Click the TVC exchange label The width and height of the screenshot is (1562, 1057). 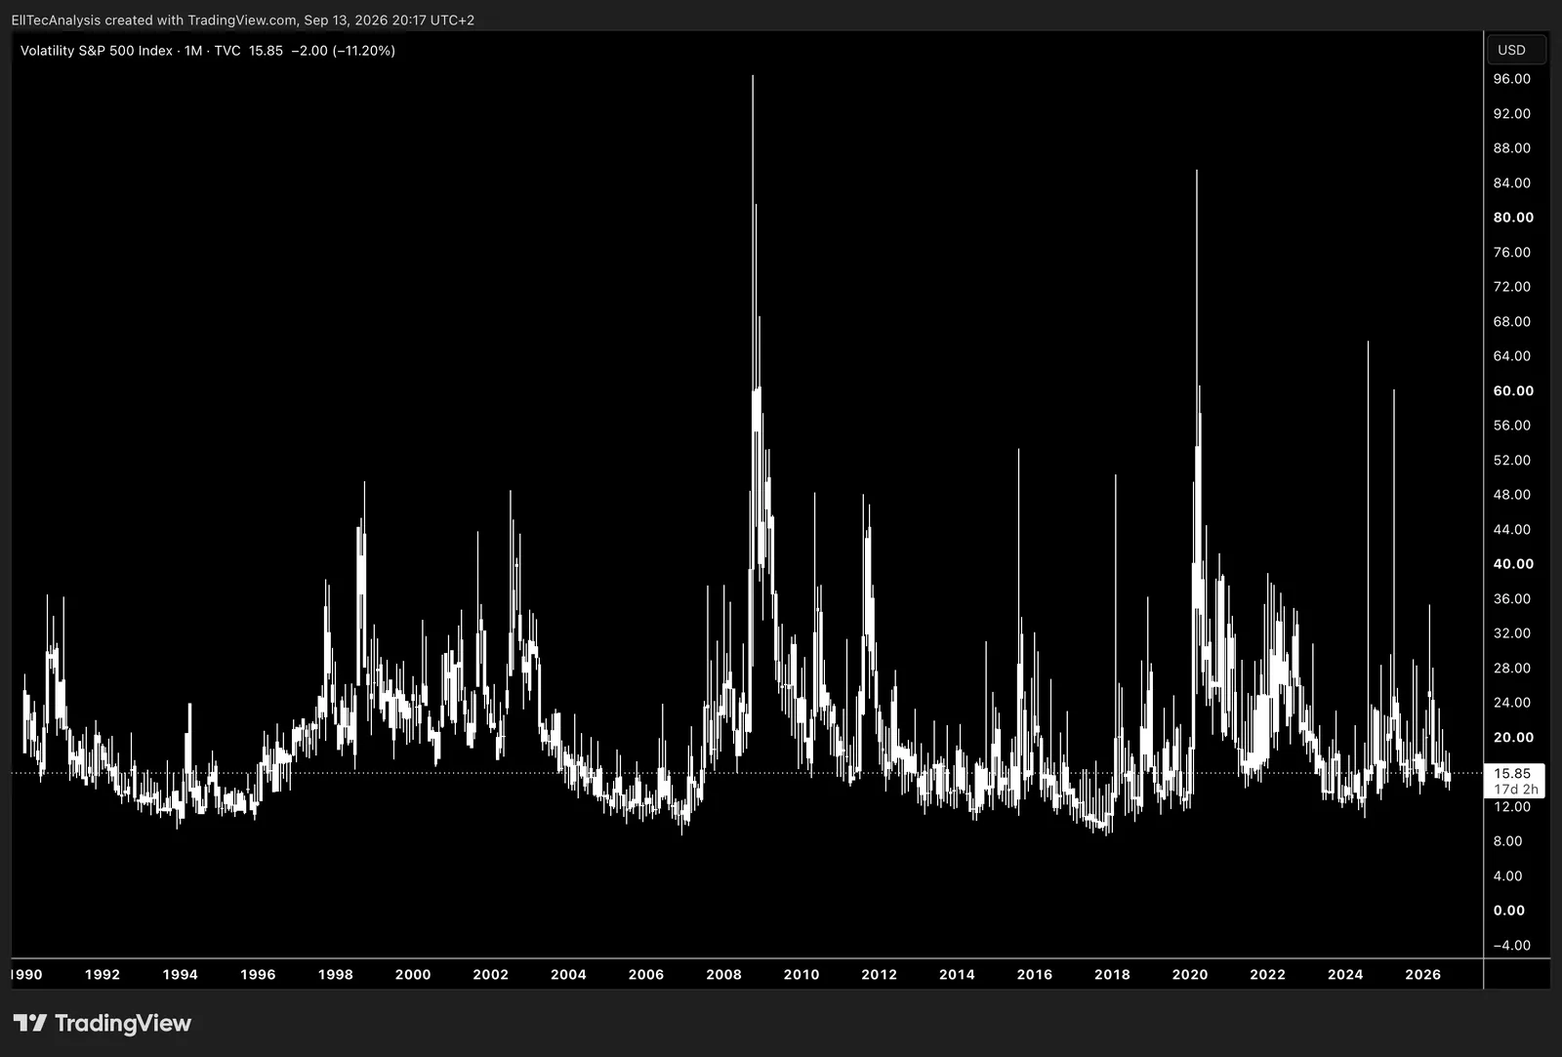pyautogui.click(x=227, y=51)
